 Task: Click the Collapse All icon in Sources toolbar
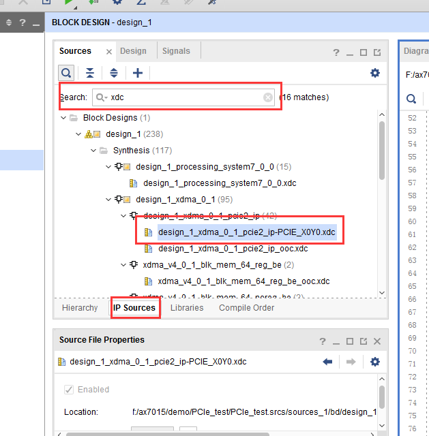(90, 73)
